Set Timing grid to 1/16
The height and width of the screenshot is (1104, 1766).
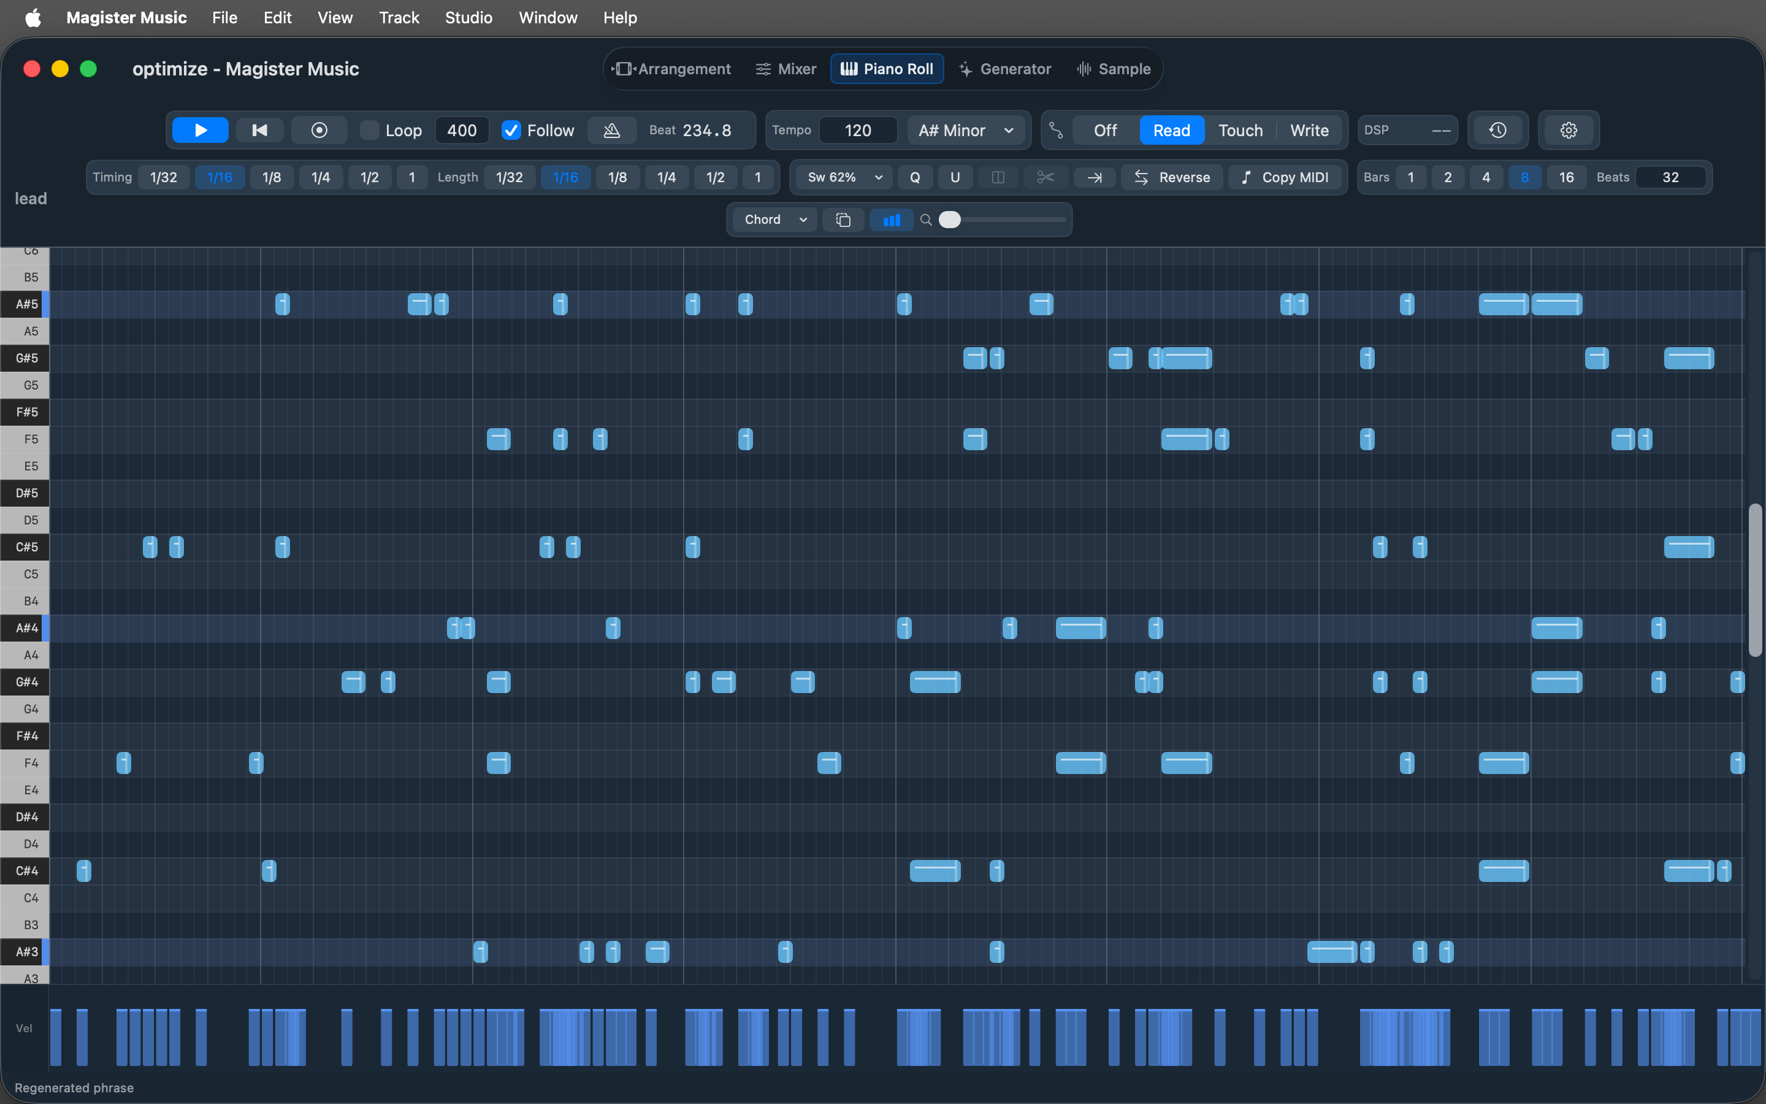click(x=220, y=177)
